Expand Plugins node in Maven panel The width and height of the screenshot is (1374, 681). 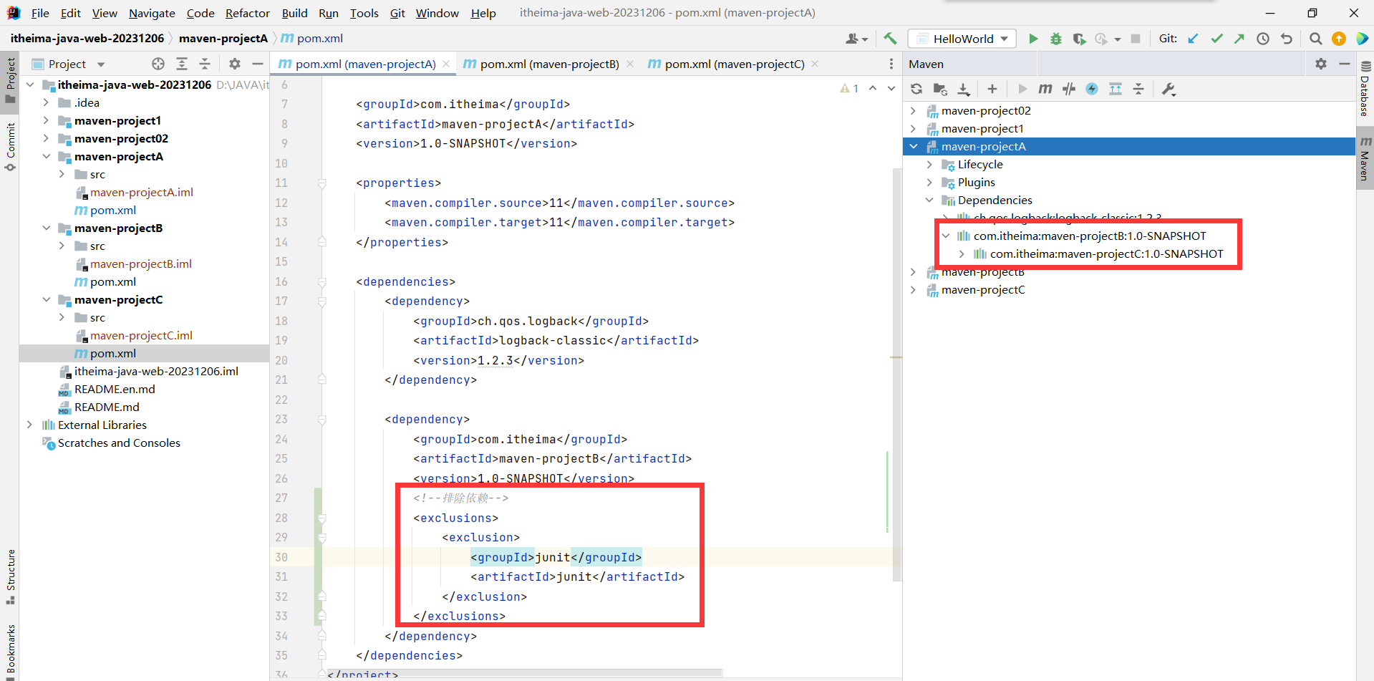pos(929,182)
